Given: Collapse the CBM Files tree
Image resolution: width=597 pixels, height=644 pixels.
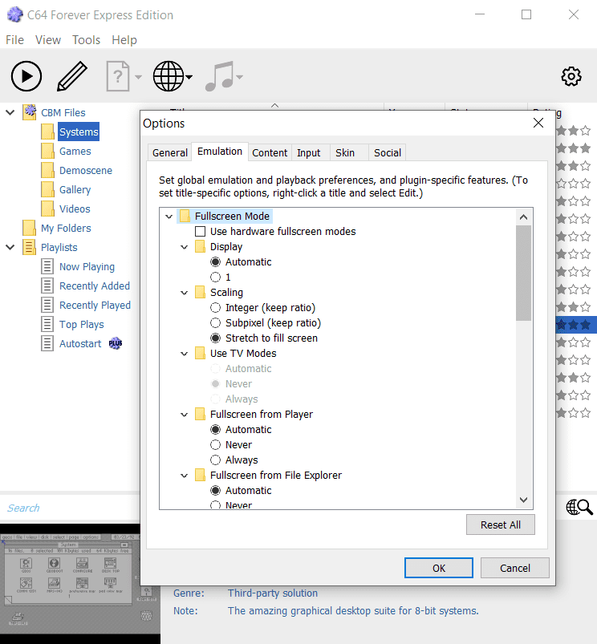Looking at the screenshot, I should tap(10, 112).
